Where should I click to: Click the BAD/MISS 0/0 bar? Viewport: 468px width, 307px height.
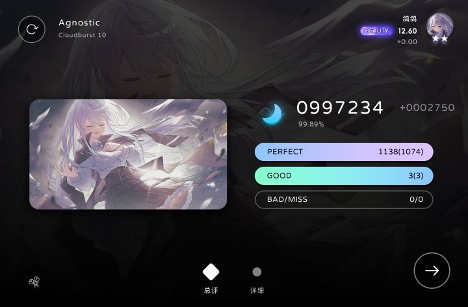[x=344, y=199]
